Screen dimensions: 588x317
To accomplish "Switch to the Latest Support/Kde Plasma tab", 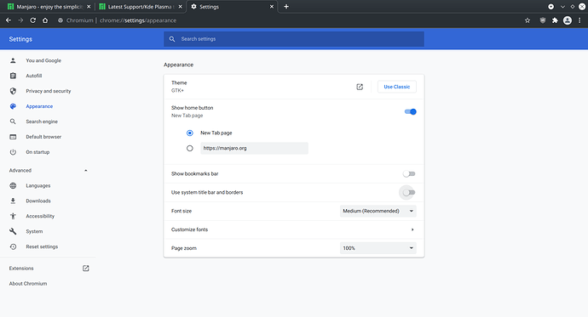I will (140, 7).
